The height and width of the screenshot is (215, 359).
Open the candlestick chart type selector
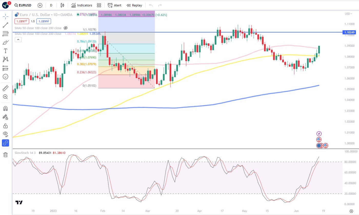point(62,5)
